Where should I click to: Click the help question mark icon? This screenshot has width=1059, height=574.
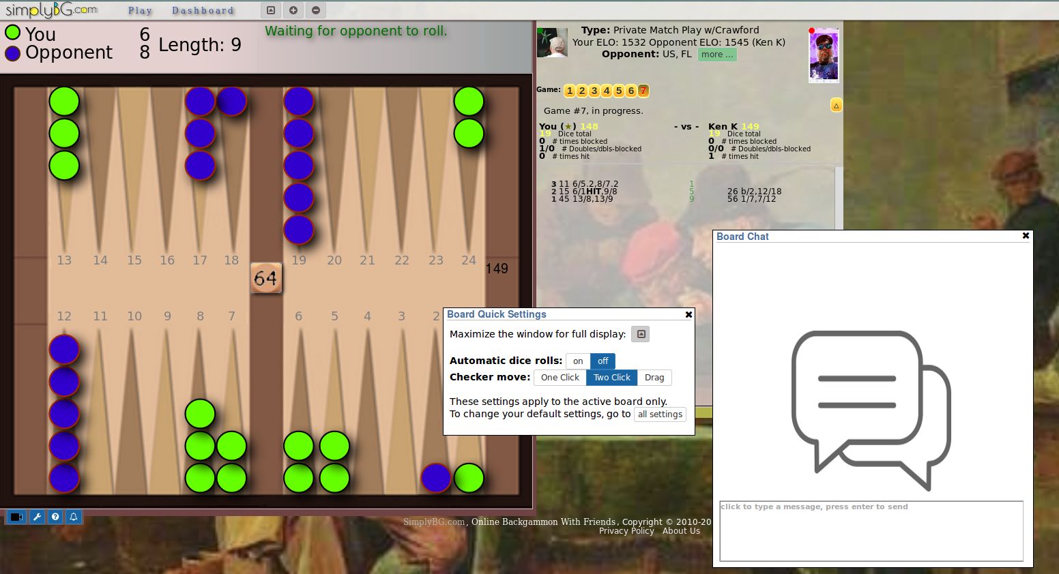55,517
